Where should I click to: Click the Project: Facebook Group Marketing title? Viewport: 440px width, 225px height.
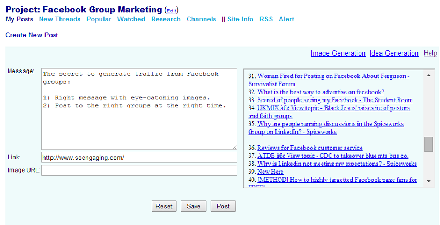[x=84, y=10]
